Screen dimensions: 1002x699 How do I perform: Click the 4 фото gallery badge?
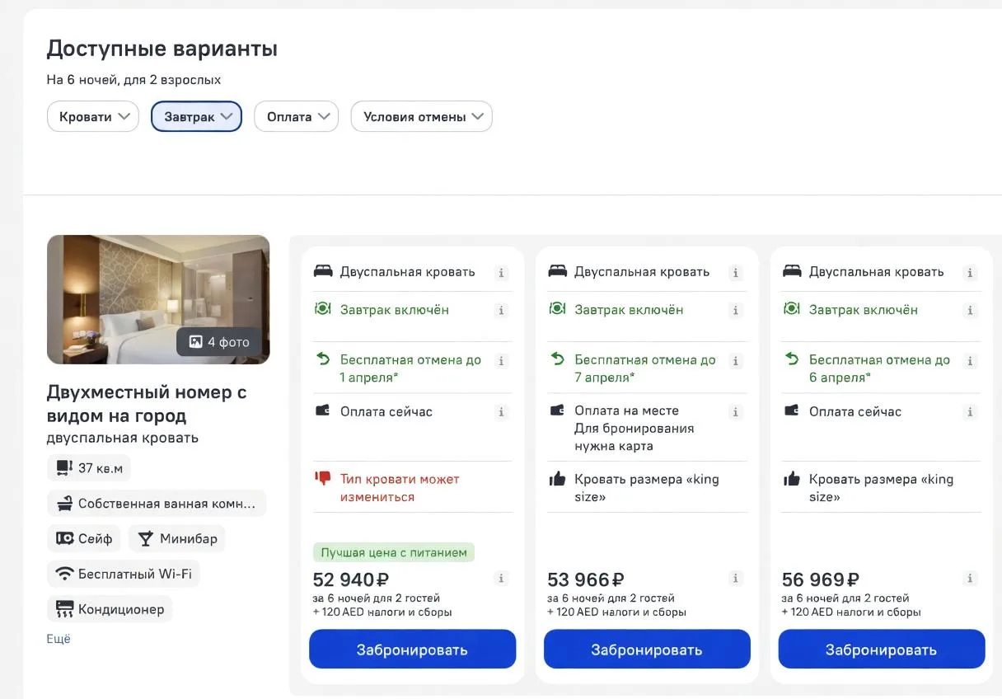(x=218, y=342)
